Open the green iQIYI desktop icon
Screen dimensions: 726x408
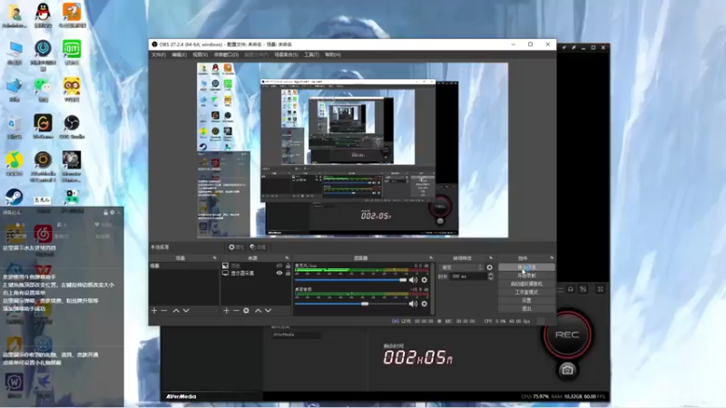tap(72, 52)
